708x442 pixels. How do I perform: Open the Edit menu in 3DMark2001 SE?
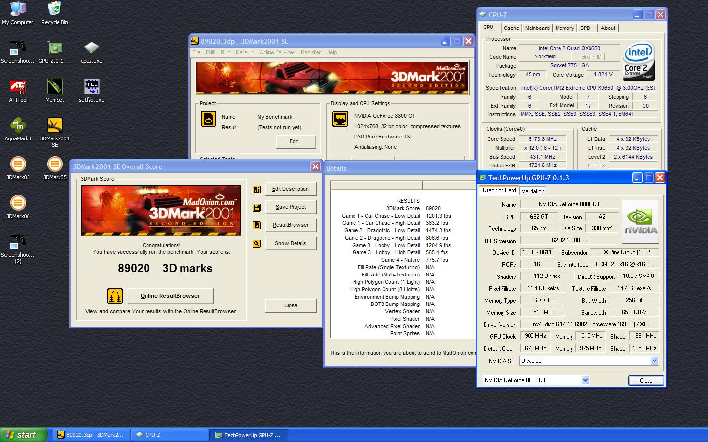(210, 52)
